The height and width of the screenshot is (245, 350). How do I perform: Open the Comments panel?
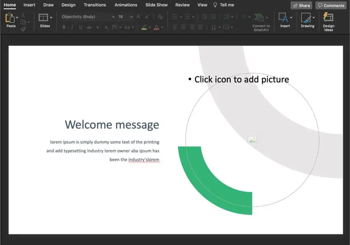pos(331,5)
